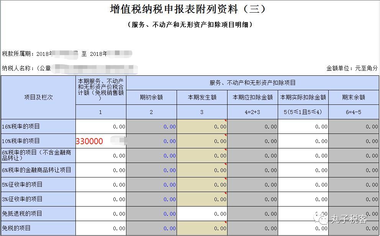Click the 项目及栏次 header cell
380x236 pixels.
point(38,97)
